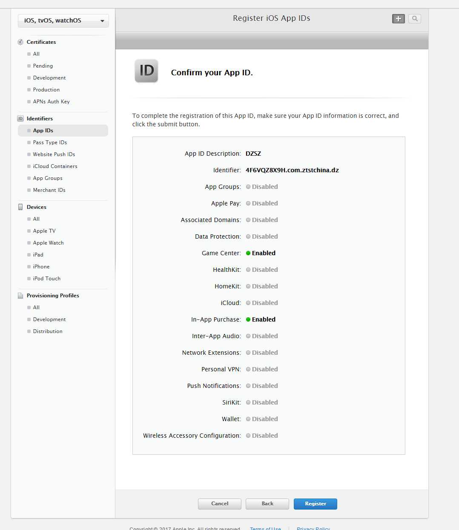Click the blue Register button
This screenshot has height=530, width=459.
tap(316, 504)
